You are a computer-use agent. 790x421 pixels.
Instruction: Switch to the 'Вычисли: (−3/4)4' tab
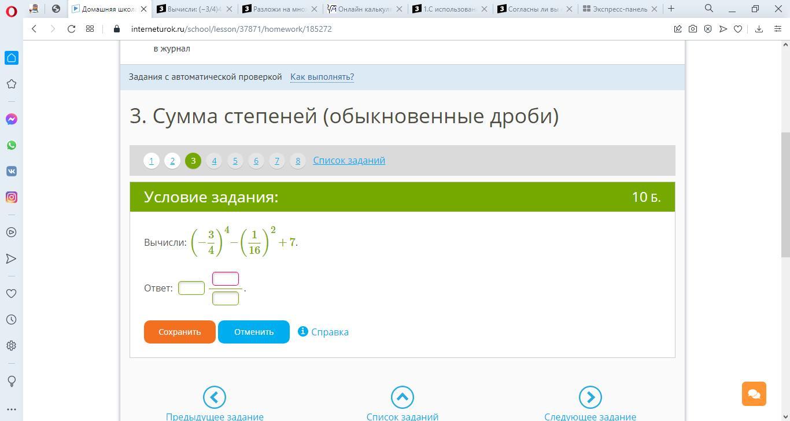(195, 9)
